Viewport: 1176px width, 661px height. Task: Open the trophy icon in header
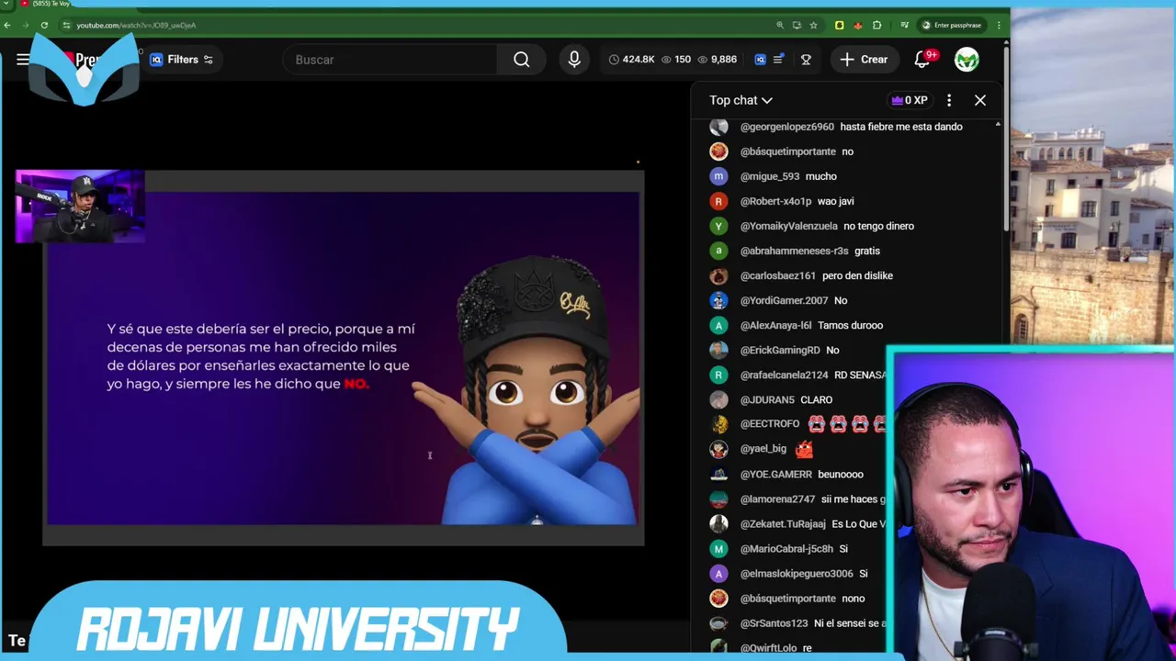(806, 60)
